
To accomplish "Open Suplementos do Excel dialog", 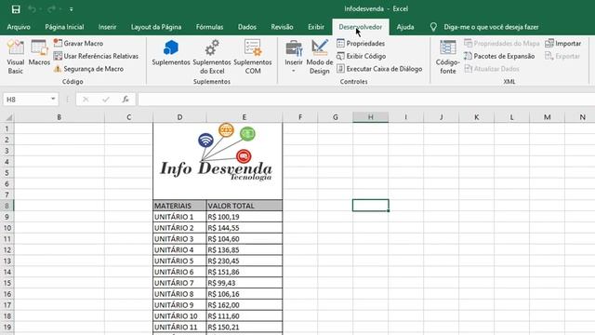I will point(212,57).
